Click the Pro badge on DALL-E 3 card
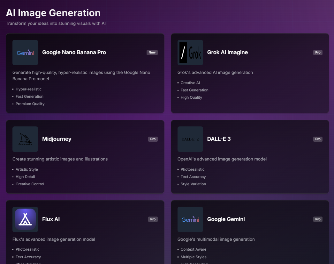This screenshot has width=334, height=264. [318, 139]
